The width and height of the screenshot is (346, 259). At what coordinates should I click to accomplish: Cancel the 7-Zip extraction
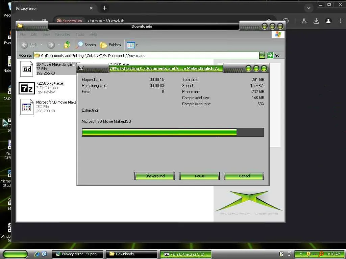point(244,176)
